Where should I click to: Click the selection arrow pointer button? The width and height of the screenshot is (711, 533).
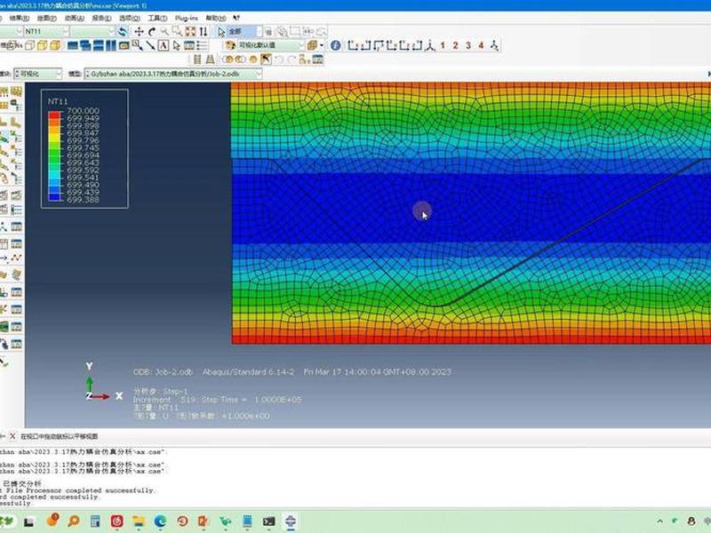click(x=221, y=31)
